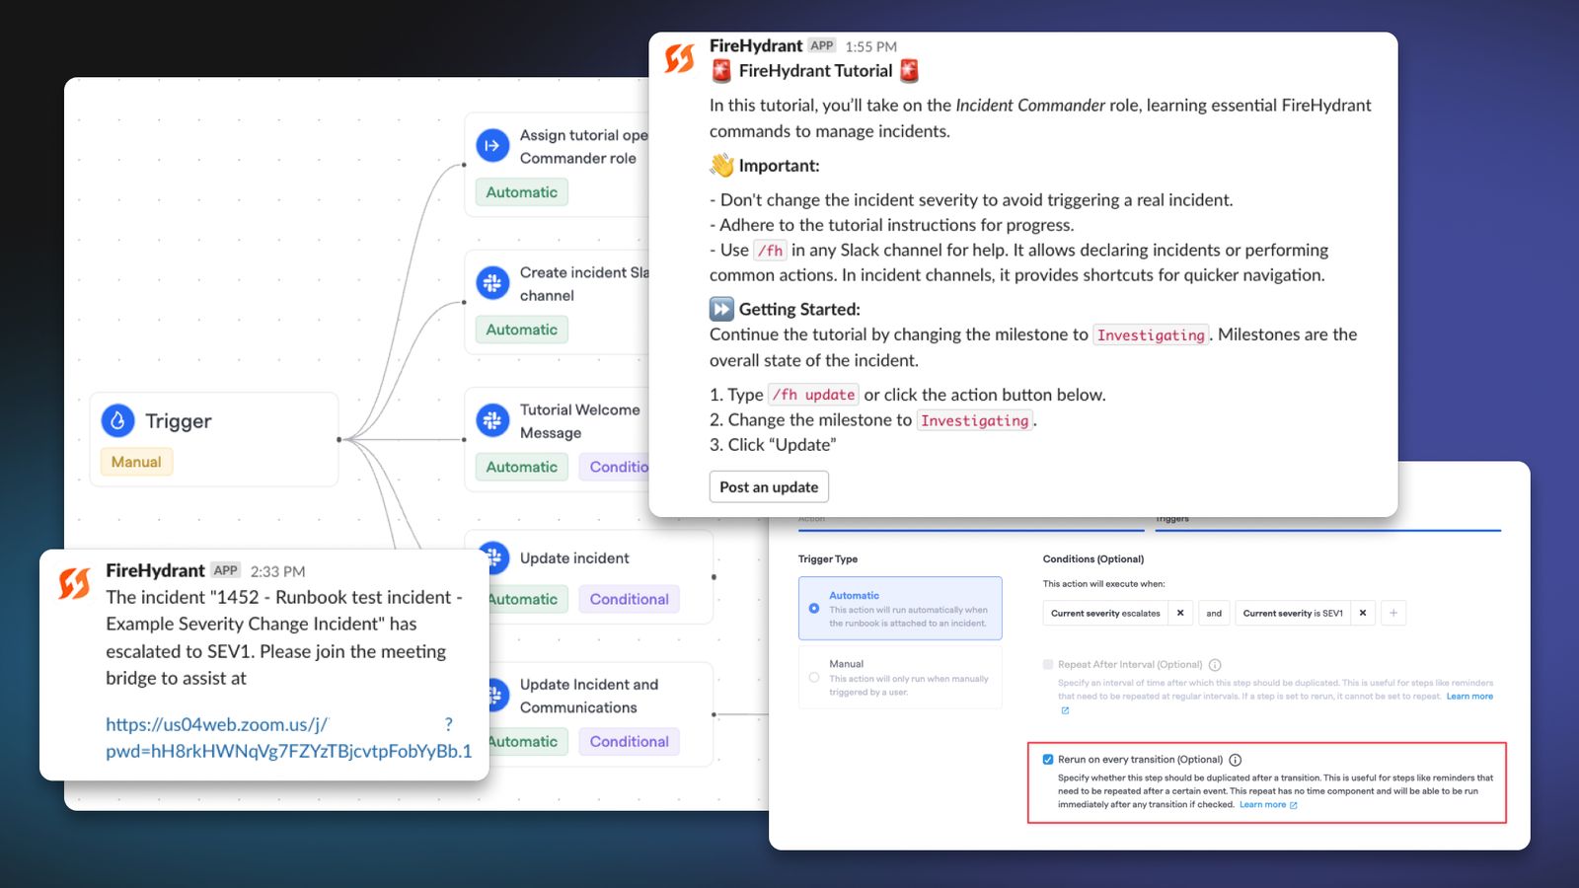
Task: Tick the Repeat After Interval checkbox
Action: click(1048, 665)
